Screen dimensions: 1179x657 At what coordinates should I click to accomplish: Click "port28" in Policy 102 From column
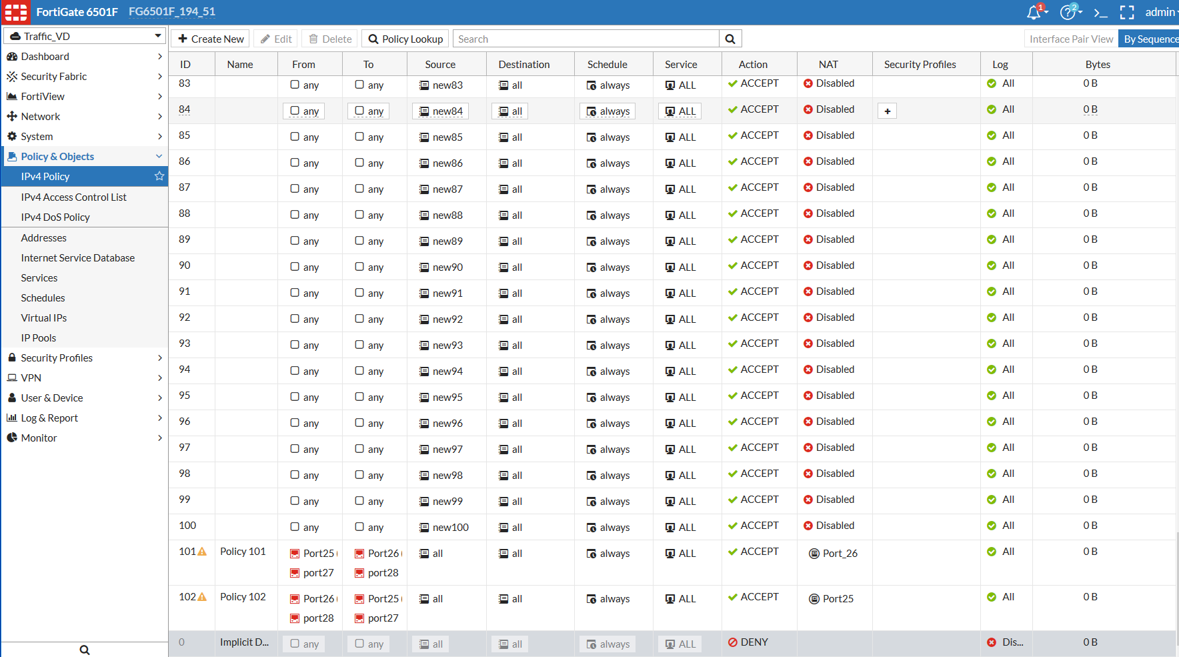click(319, 618)
